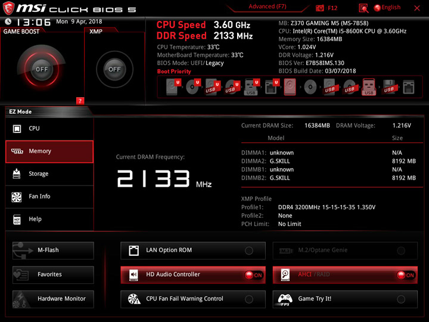Click the DIMMA2 G.SKILL row

[x=328, y=161]
